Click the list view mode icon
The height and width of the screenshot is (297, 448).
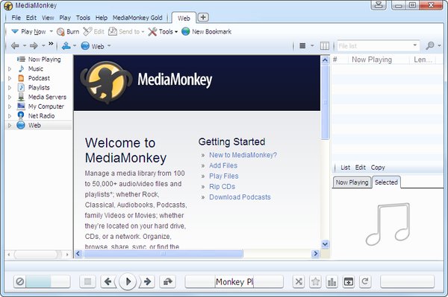tap(302, 45)
